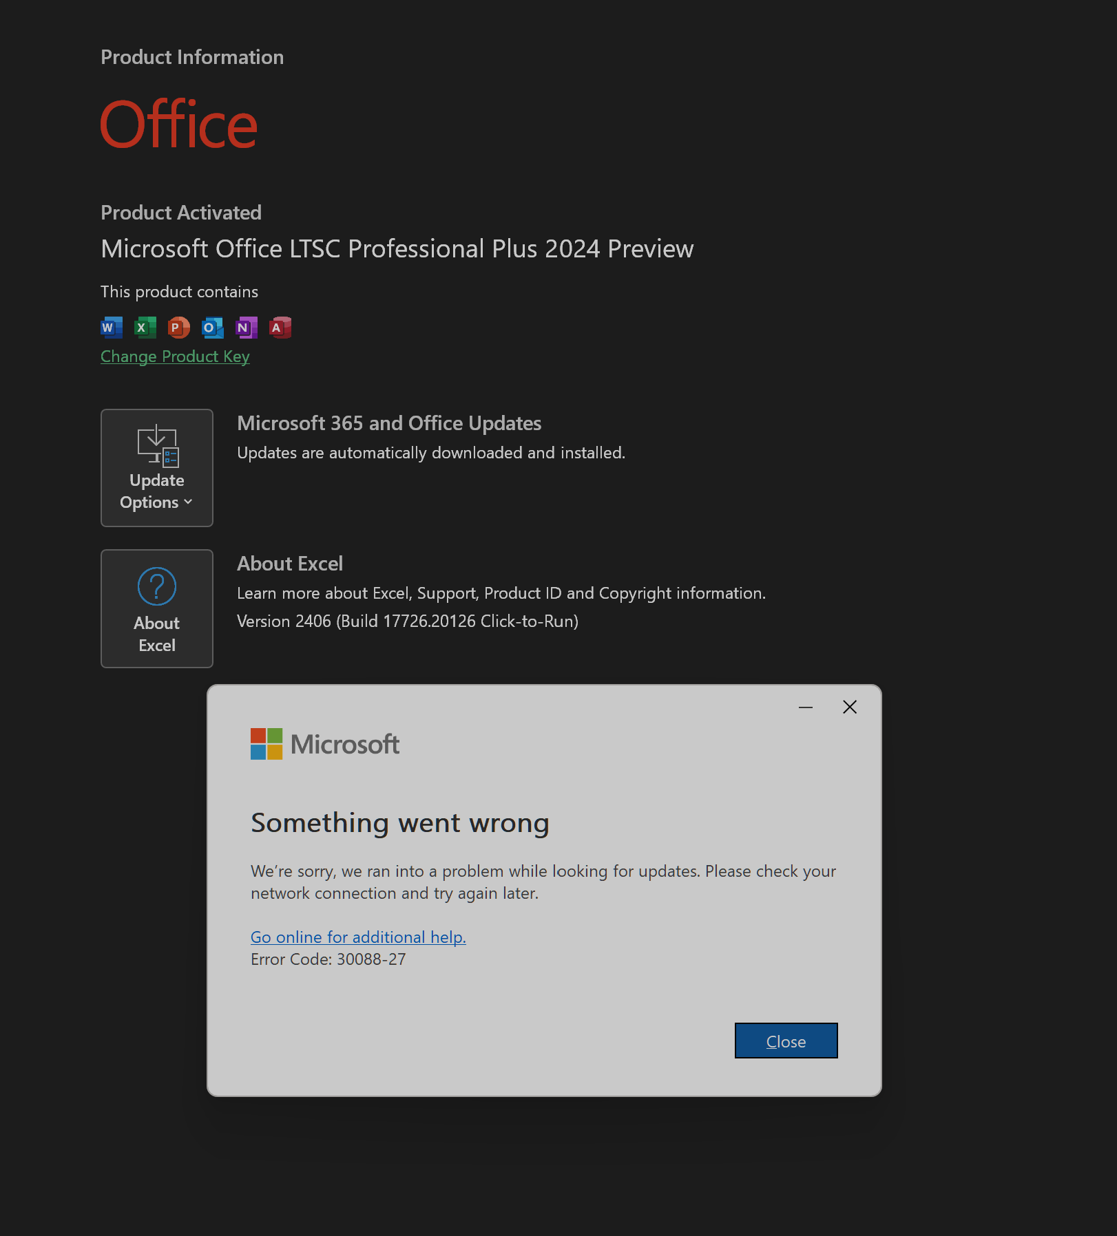Click the Product Information heading
This screenshot has width=1117, height=1236.
click(x=192, y=57)
